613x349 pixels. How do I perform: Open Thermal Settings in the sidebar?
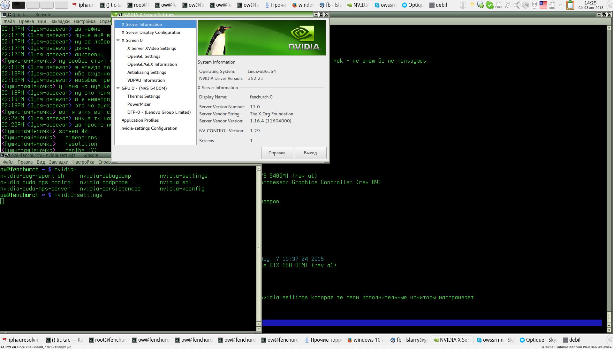click(143, 96)
